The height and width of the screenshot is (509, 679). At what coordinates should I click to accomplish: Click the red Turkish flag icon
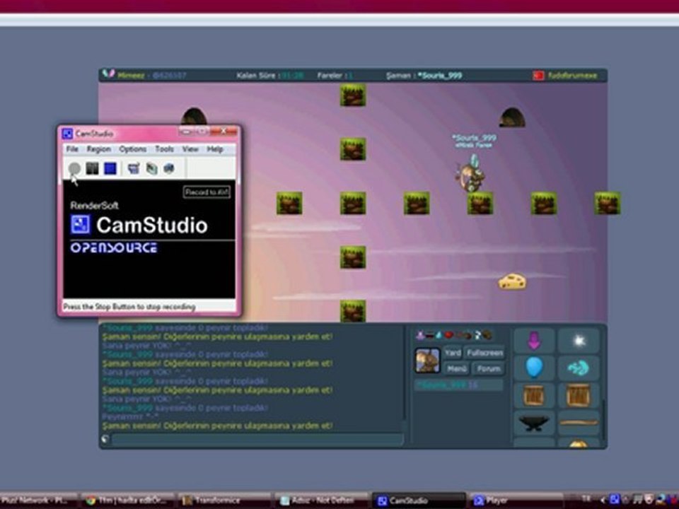538,76
